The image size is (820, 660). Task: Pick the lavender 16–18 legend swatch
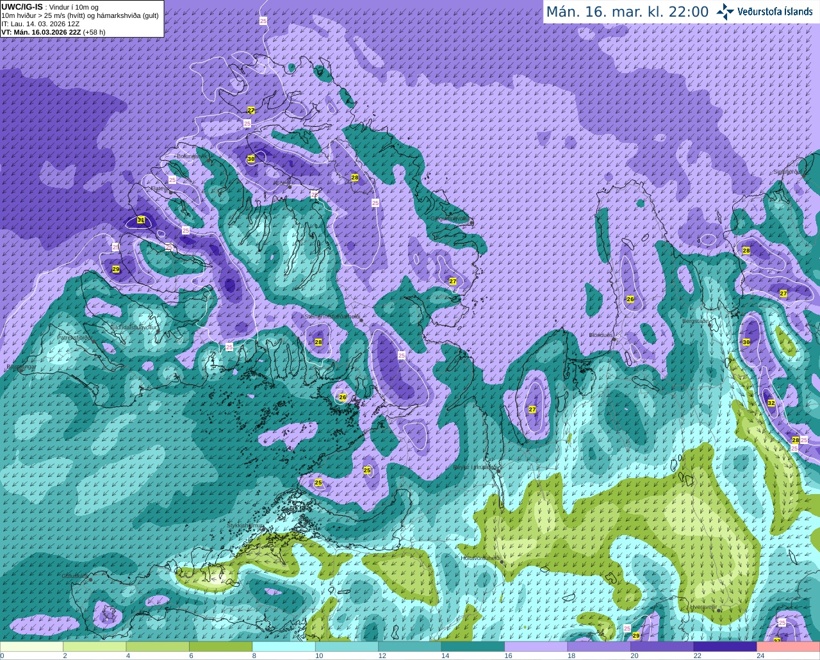[536, 647]
